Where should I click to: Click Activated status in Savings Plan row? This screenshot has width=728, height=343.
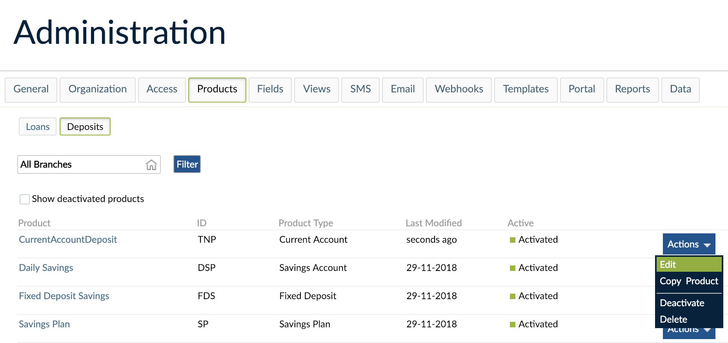tap(534, 324)
